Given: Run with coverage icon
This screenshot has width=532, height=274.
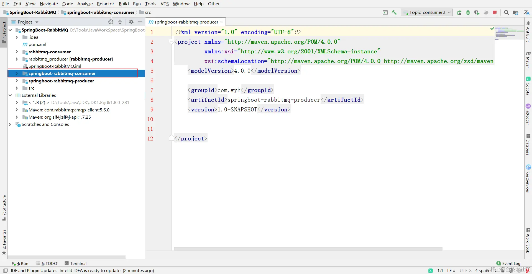Looking at the screenshot, I should (477, 12).
